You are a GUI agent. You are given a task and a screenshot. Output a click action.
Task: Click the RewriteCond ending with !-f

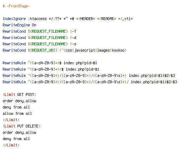coord(39,31)
